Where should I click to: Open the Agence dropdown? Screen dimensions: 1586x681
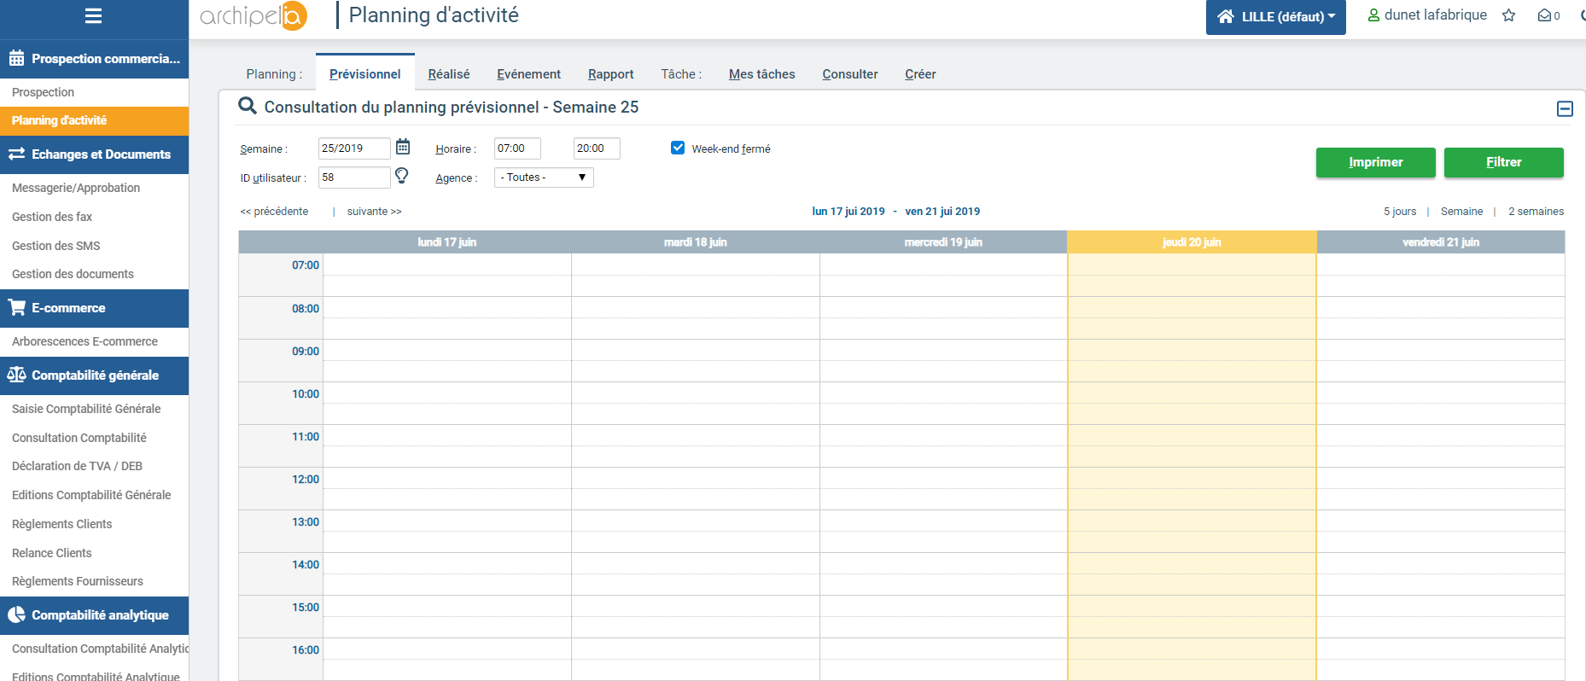tap(544, 178)
